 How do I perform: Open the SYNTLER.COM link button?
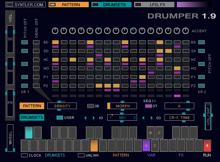[25, 5]
